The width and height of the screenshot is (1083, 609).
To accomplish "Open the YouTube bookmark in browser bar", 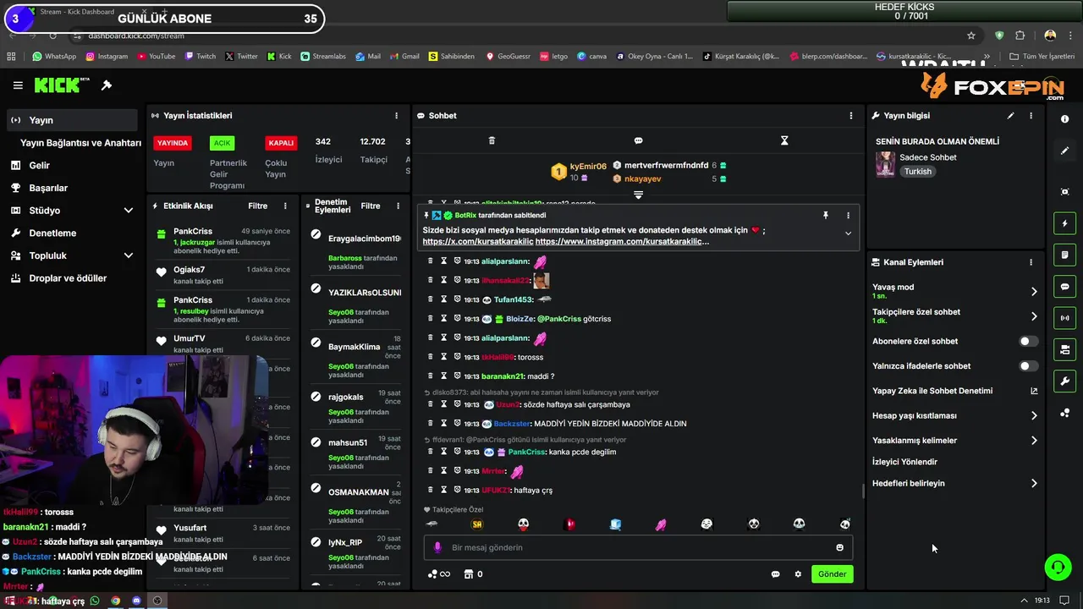I will [x=155, y=57].
